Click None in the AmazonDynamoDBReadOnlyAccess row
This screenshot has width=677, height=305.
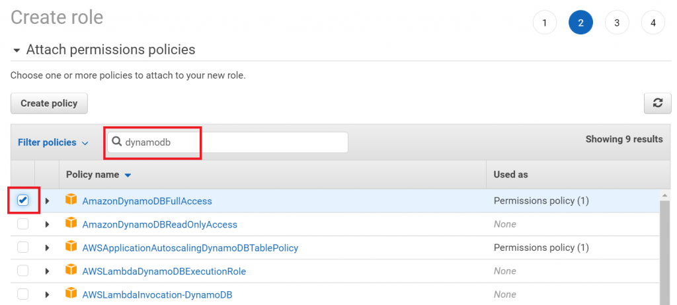point(504,224)
